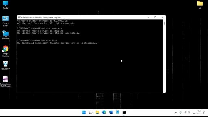Switch to Command Prompt taskbar icon

(124, 112)
